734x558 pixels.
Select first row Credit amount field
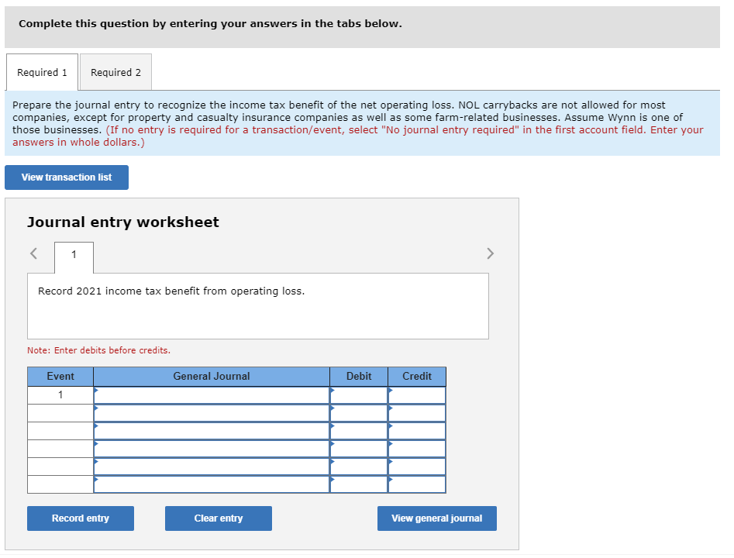(417, 395)
